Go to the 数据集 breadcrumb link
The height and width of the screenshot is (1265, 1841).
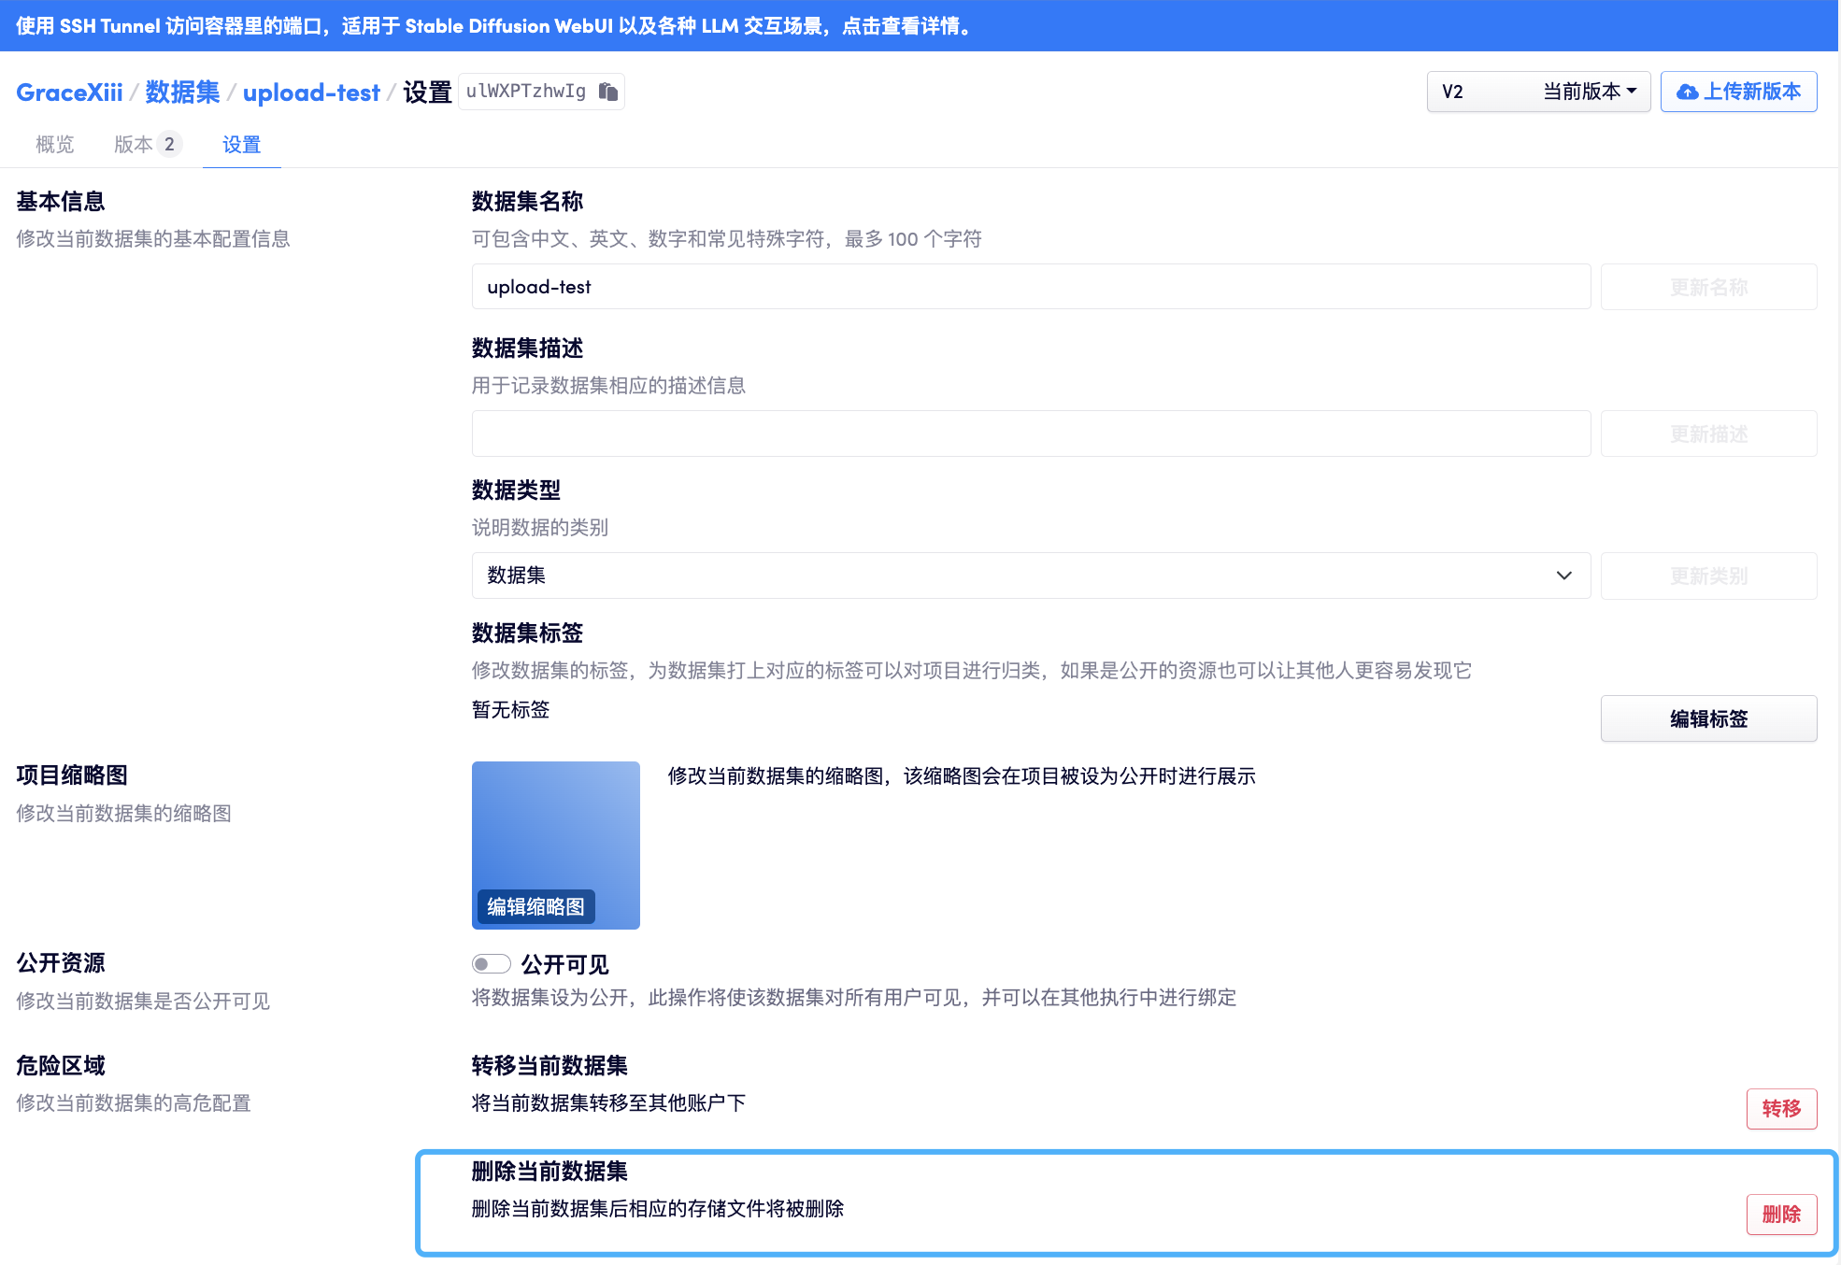pos(182,92)
